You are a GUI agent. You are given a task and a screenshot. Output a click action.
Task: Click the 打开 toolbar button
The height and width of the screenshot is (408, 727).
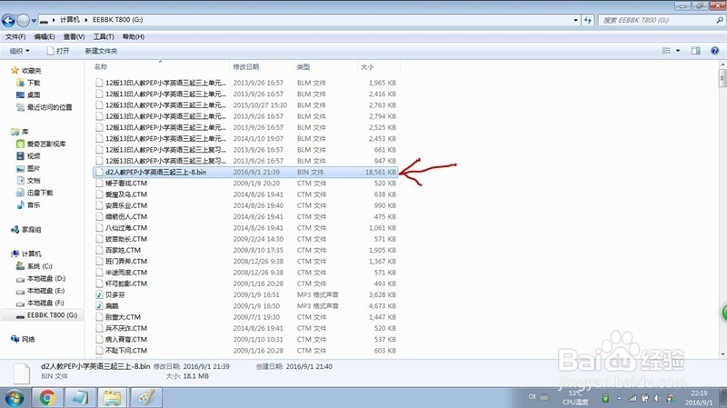coord(58,51)
